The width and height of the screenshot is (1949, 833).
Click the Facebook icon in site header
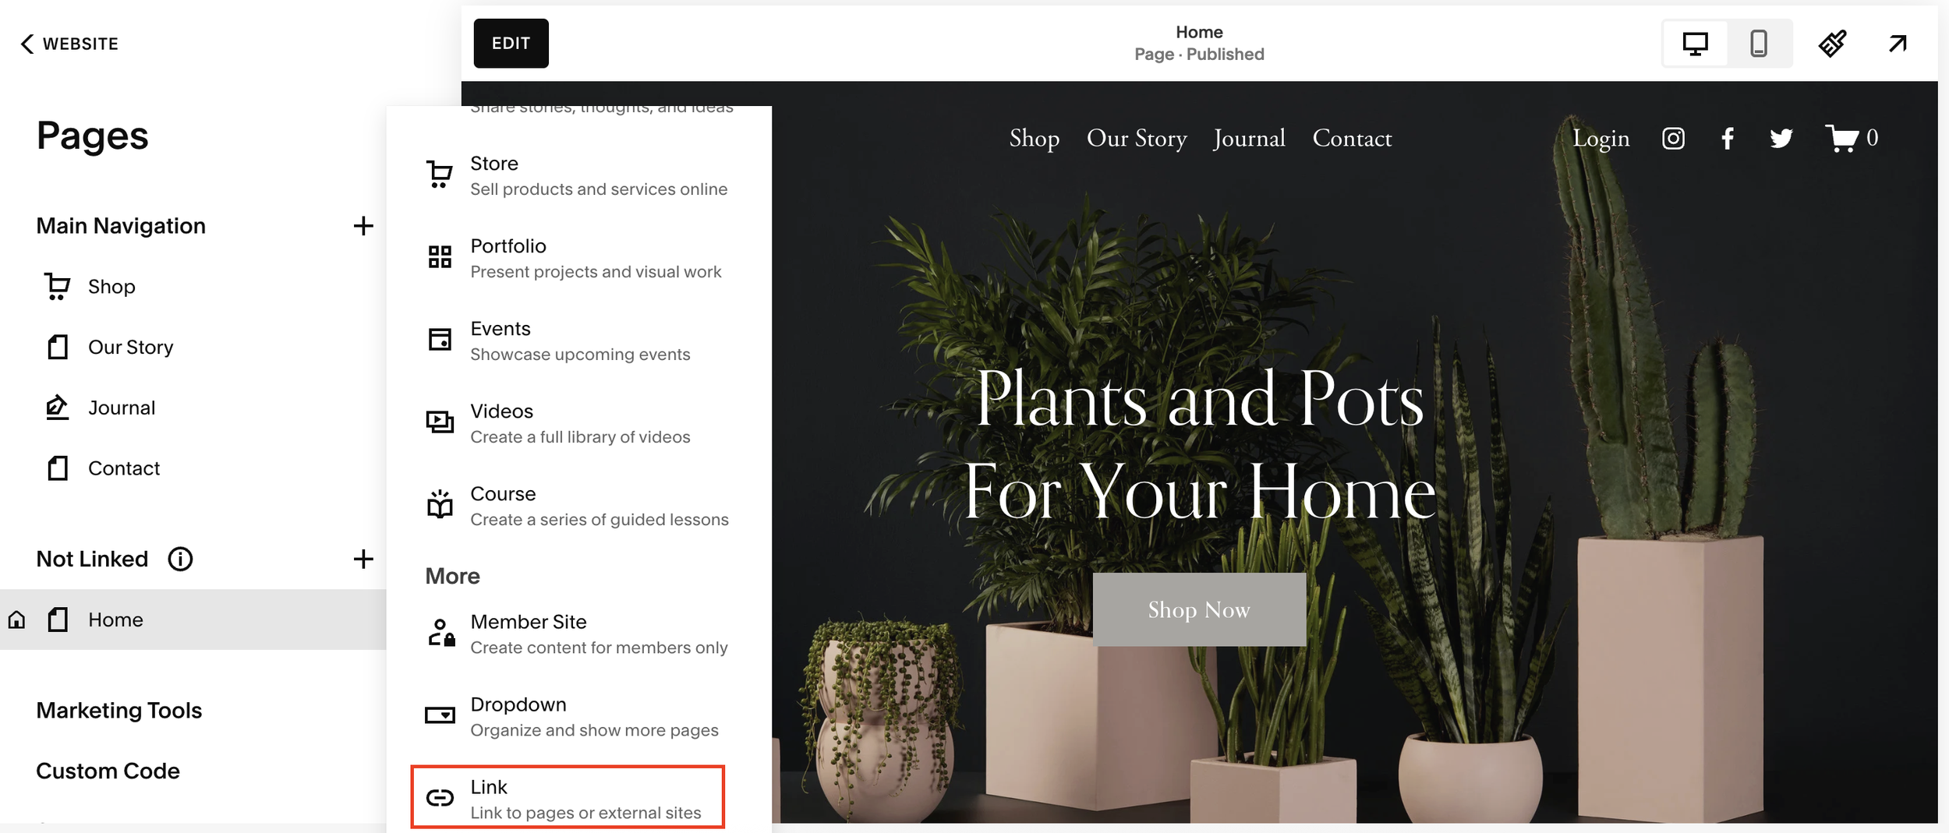(1728, 139)
